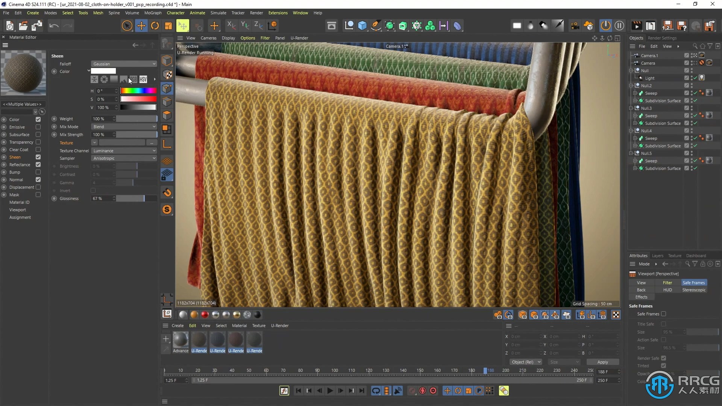Image resolution: width=722 pixels, height=406 pixels.
Task: Open the Spline pen tool icon
Action: click(x=376, y=26)
